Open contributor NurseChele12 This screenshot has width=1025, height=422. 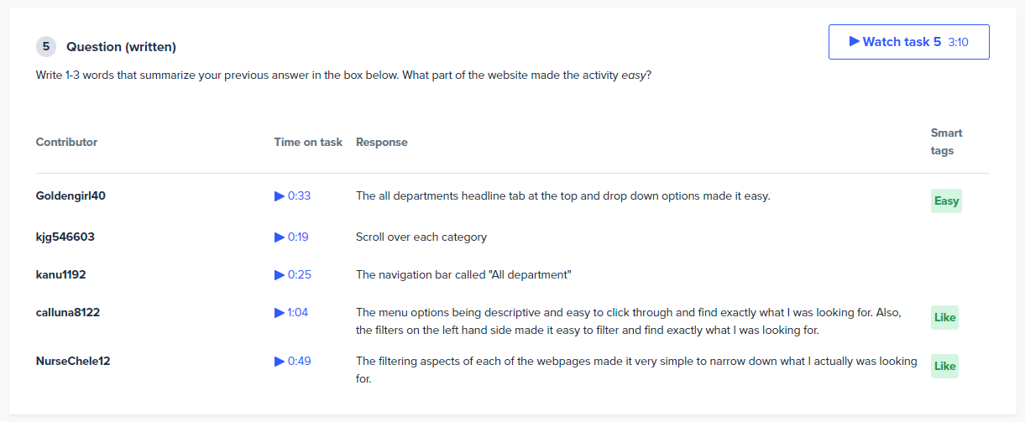(x=73, y=361)
